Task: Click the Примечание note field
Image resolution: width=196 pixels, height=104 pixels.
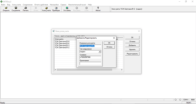Action: [x=90, y=63]
